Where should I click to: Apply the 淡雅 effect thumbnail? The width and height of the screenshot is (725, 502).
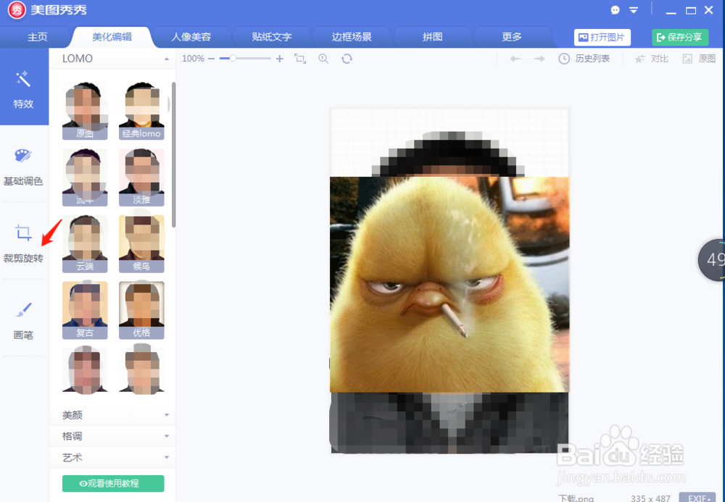click(x=141, y=177)
